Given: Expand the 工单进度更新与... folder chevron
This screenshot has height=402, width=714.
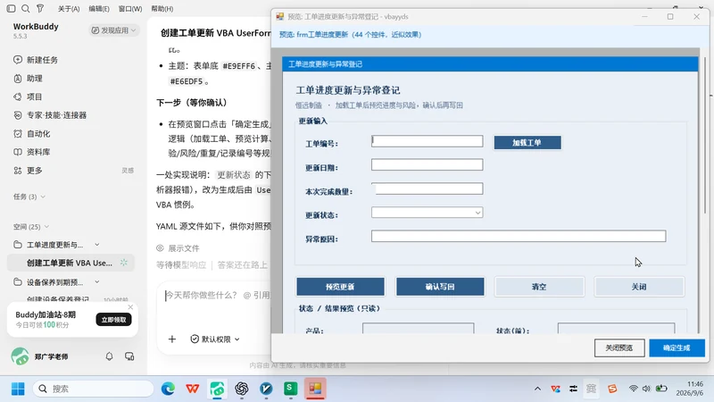Looking at the screenshot, I should pos(97,245).
